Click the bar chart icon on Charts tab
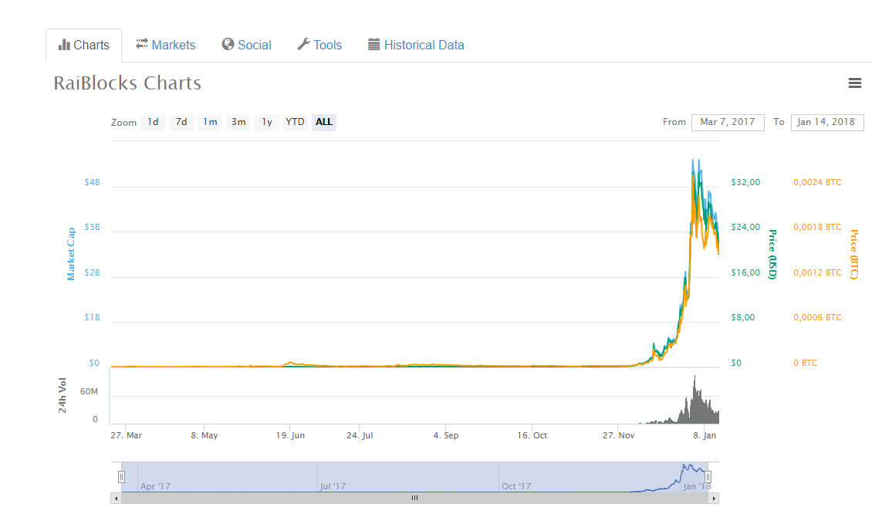The height and width of the screenshot is (514, 882). [64, 45]
